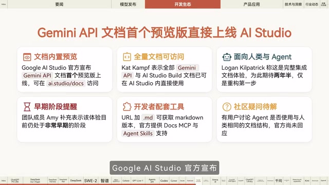Open the 技术与洞察 section tab

tap(293, 4)
